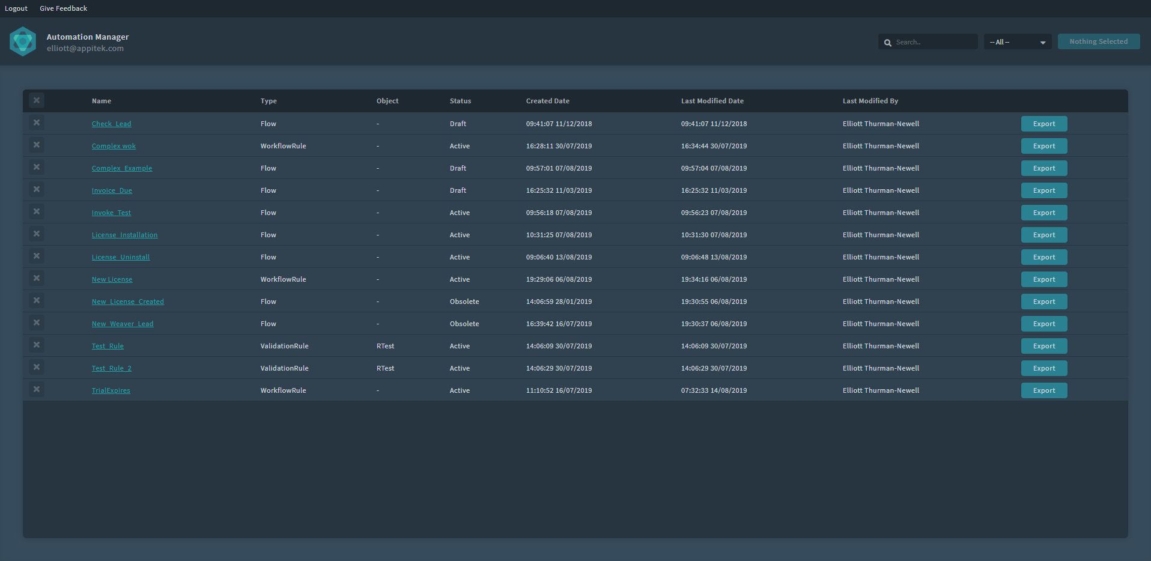This screenshot has height=561, width=1151.
Task: Click the Automation Manager hexagon logo
Action: (23, 41)
